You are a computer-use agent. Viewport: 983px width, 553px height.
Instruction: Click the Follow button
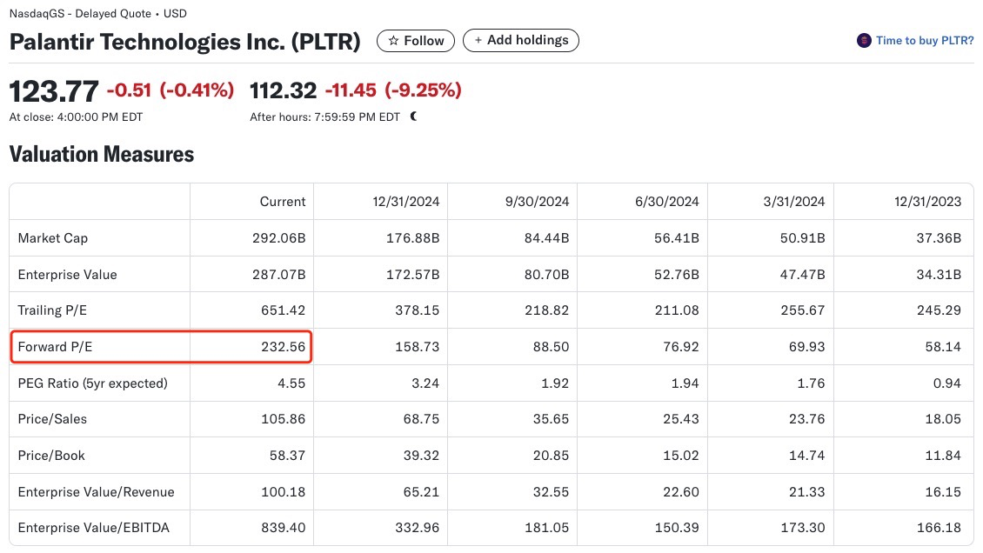(x=415, y=41)
